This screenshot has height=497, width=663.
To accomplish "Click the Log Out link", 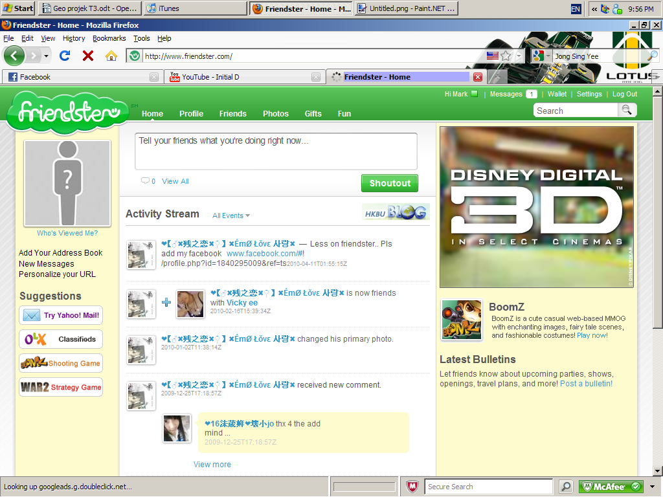I will coord(625,94).
